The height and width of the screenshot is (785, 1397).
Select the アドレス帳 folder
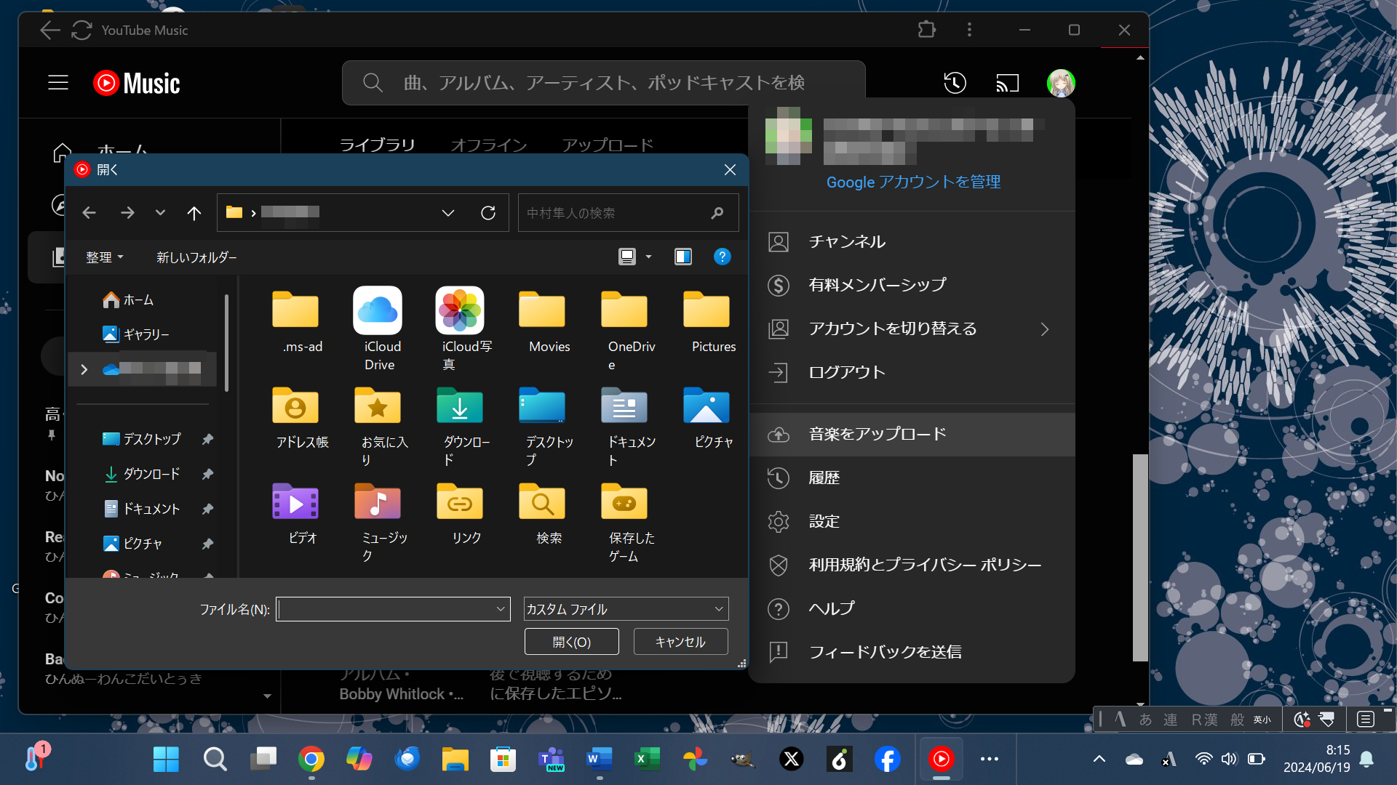pyautogui.click(x=296, y=416)
